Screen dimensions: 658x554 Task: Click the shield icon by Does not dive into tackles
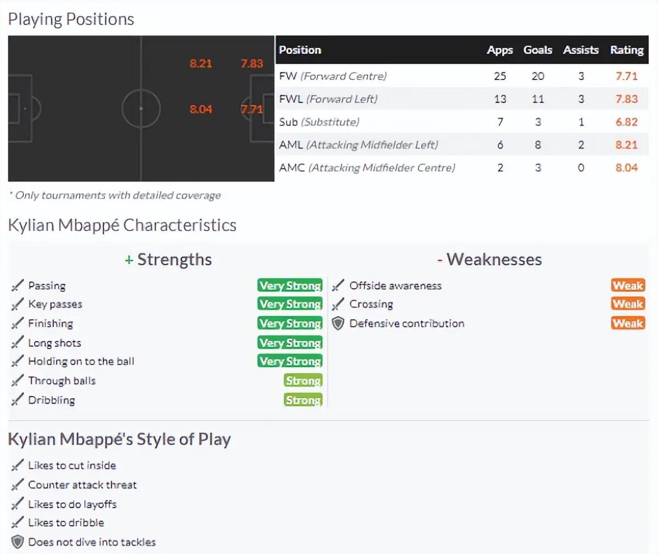[18, 542]
